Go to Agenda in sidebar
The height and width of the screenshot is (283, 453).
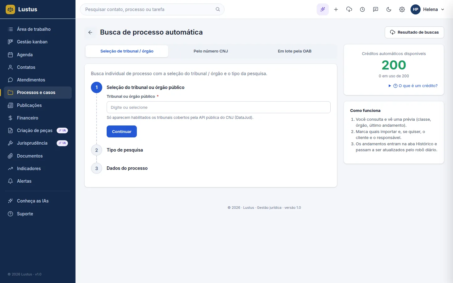pos(38,55)
